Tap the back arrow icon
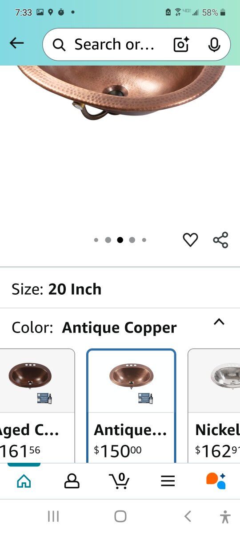 coord(16,43)
